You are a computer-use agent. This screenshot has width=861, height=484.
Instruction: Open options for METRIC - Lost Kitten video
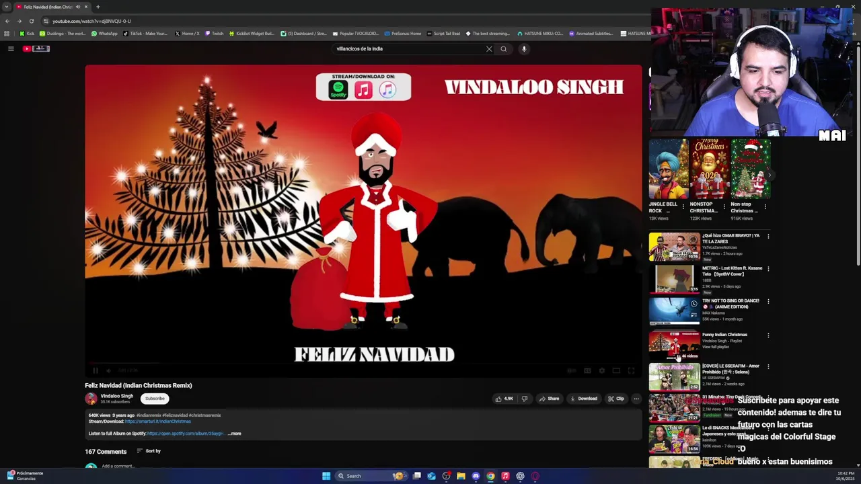click(768, 269)
